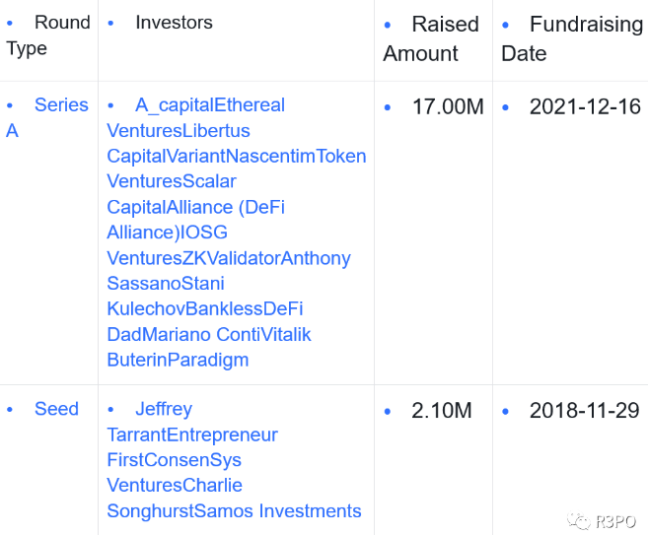
Task: Open the FirstConsenSys link
Action: click(174, 460)
